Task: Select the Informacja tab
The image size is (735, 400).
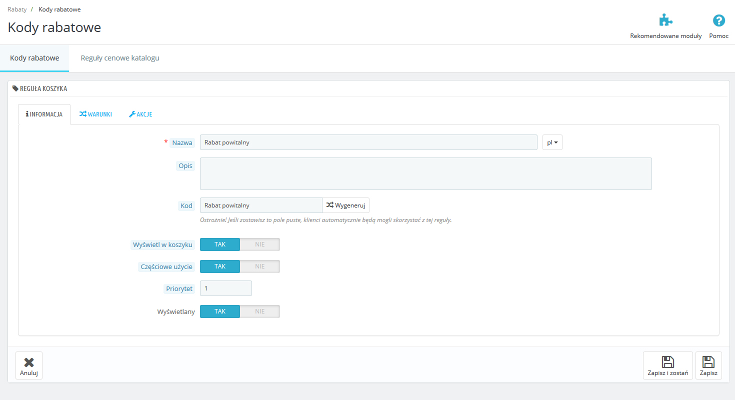Action: 44,114
